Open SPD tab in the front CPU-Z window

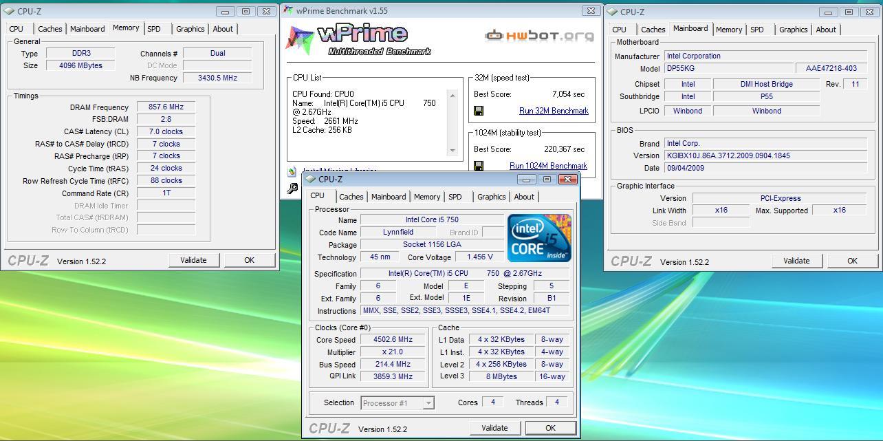click(455, 197)
